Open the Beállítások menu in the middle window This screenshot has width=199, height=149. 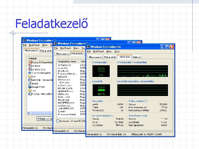pos(66,48)
